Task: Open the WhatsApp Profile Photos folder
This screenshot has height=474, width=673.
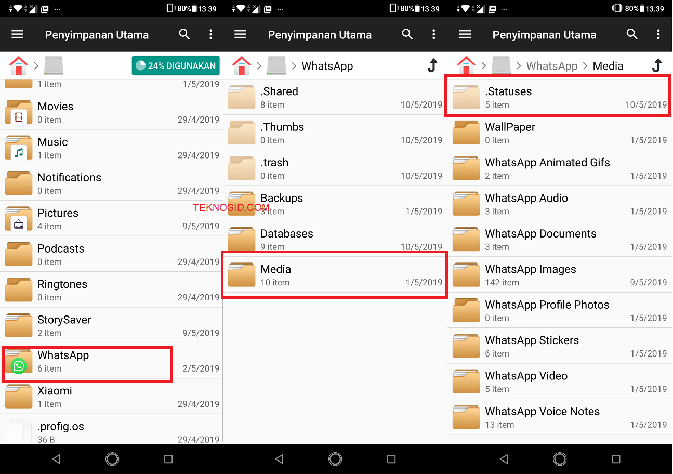Action: coord(560,311)
